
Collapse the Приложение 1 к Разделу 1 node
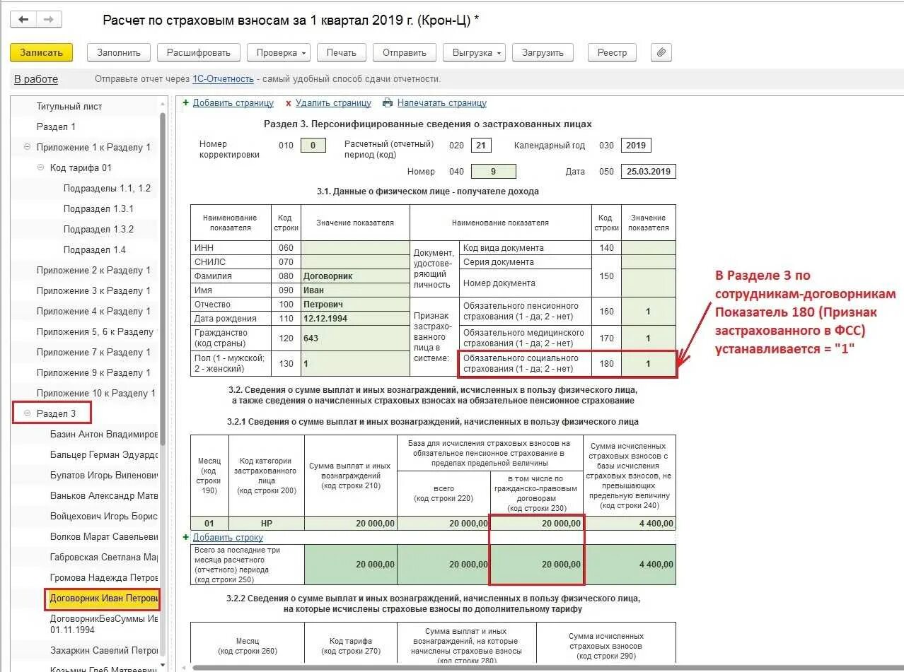coord(28,147)
